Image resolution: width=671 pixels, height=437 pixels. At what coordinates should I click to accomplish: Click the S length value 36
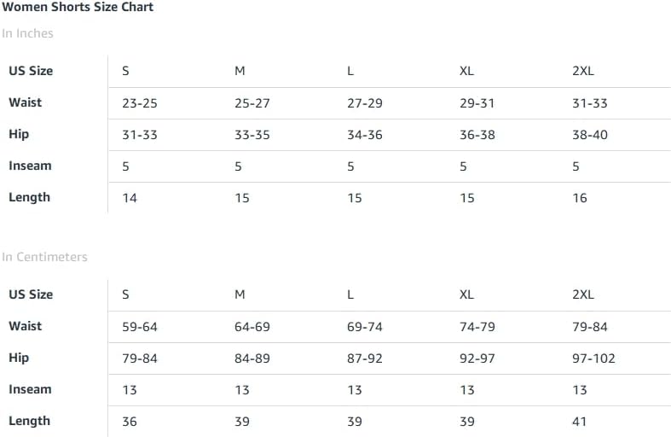point(130,422)
